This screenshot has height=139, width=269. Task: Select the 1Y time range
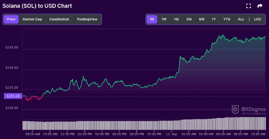coord(214,19)
